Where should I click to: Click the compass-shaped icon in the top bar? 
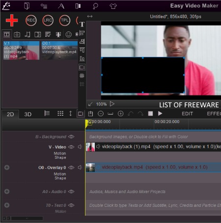click(61, 6)
